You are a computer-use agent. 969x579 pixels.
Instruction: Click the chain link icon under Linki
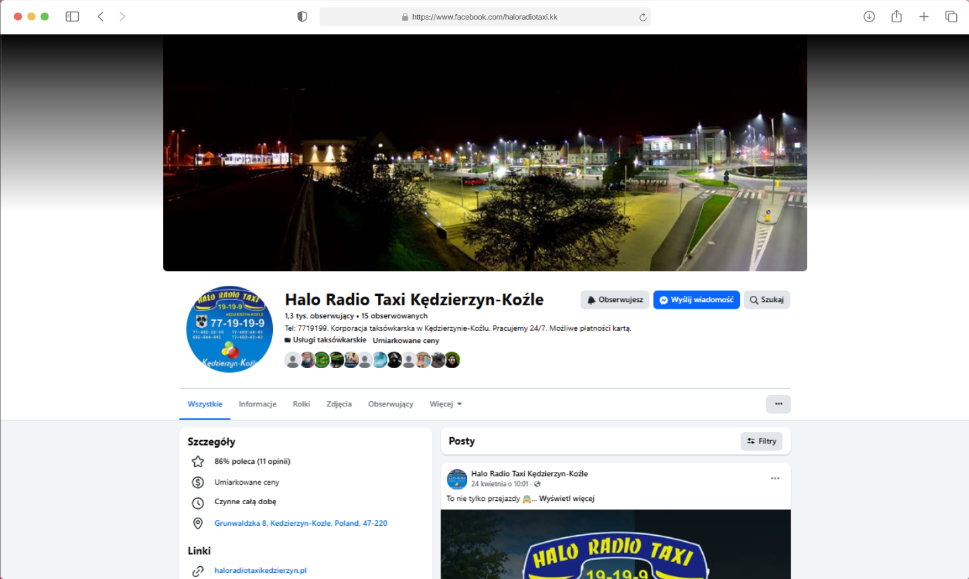[198, 571]
